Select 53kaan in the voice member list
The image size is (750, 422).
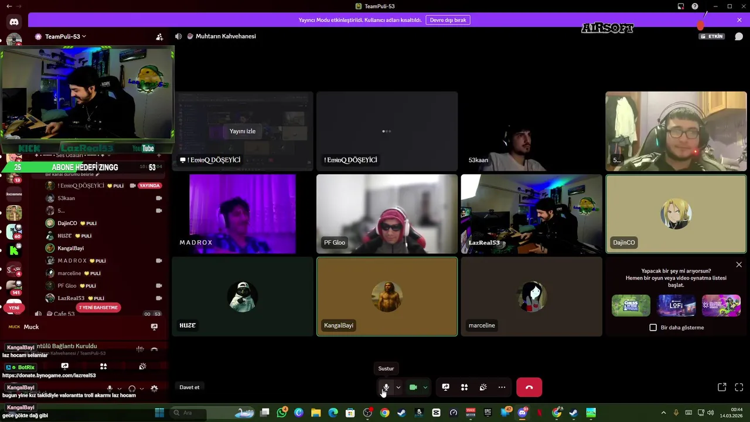point(103,198)
